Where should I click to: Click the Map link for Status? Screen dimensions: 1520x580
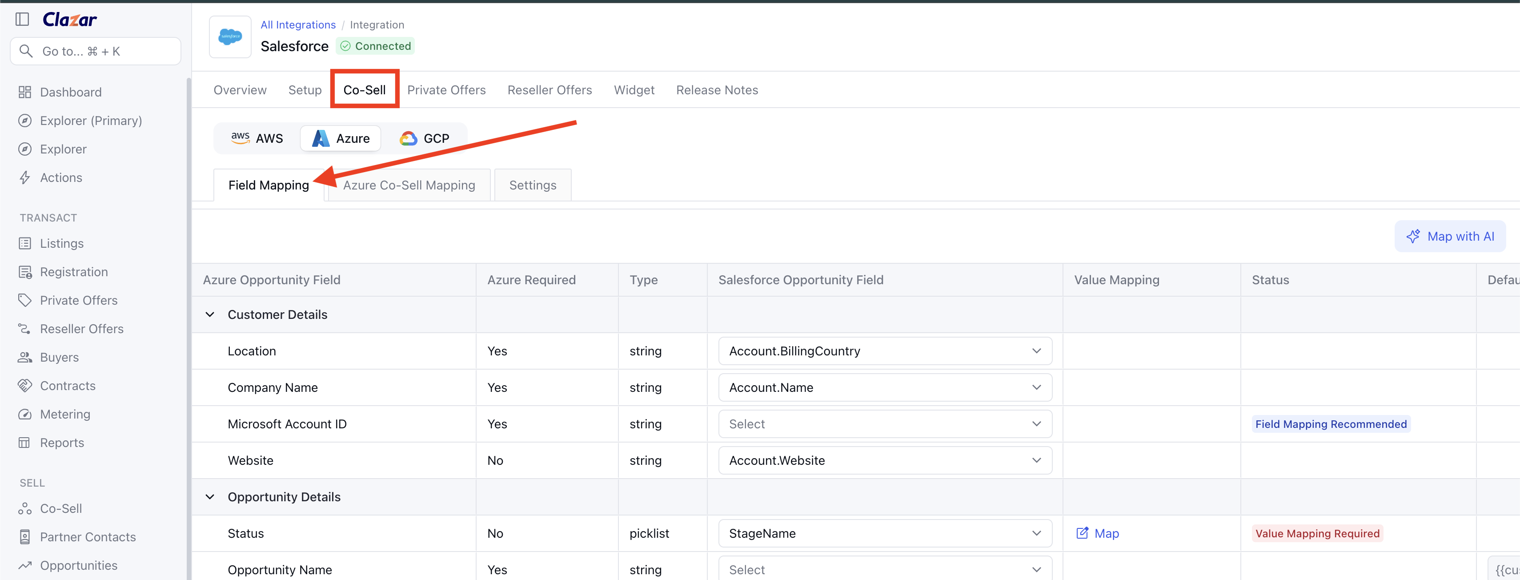click(1107, 533)
